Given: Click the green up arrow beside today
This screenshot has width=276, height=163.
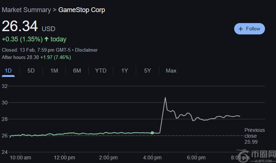Looking at the screenshot, I should (x=46, y=39).
